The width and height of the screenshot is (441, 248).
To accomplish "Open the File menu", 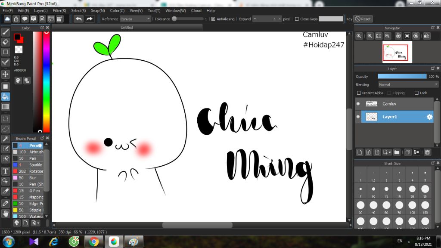I will click(x=8, y=10).
